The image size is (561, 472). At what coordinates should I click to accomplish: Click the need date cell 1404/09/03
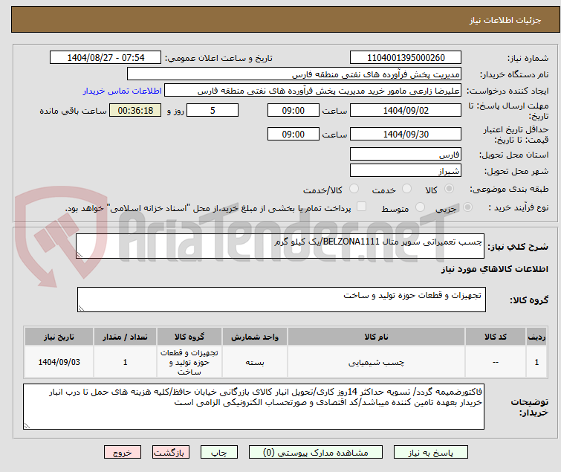coord(59,362)
